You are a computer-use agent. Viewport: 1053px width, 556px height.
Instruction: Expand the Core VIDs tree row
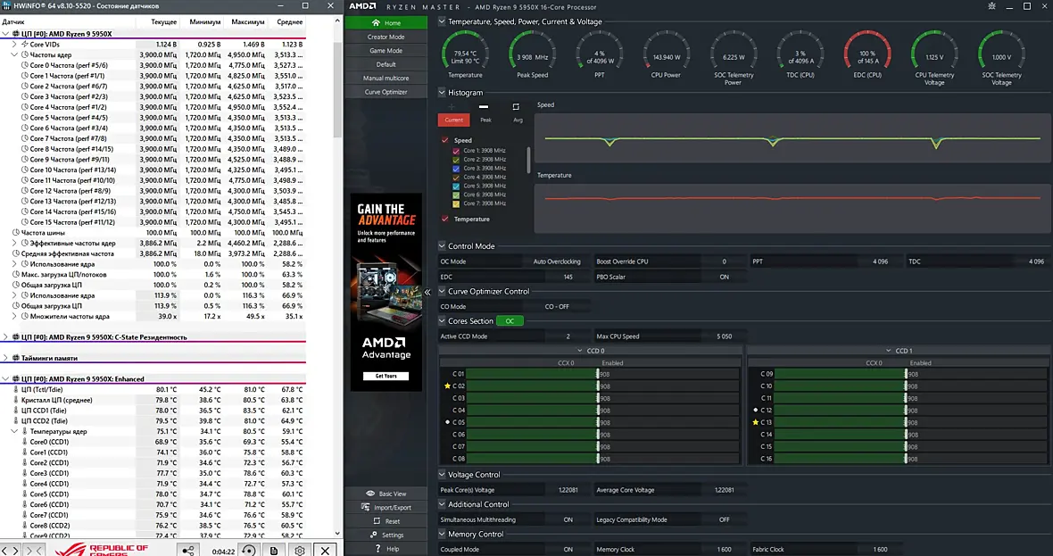[x=15, y=45]
